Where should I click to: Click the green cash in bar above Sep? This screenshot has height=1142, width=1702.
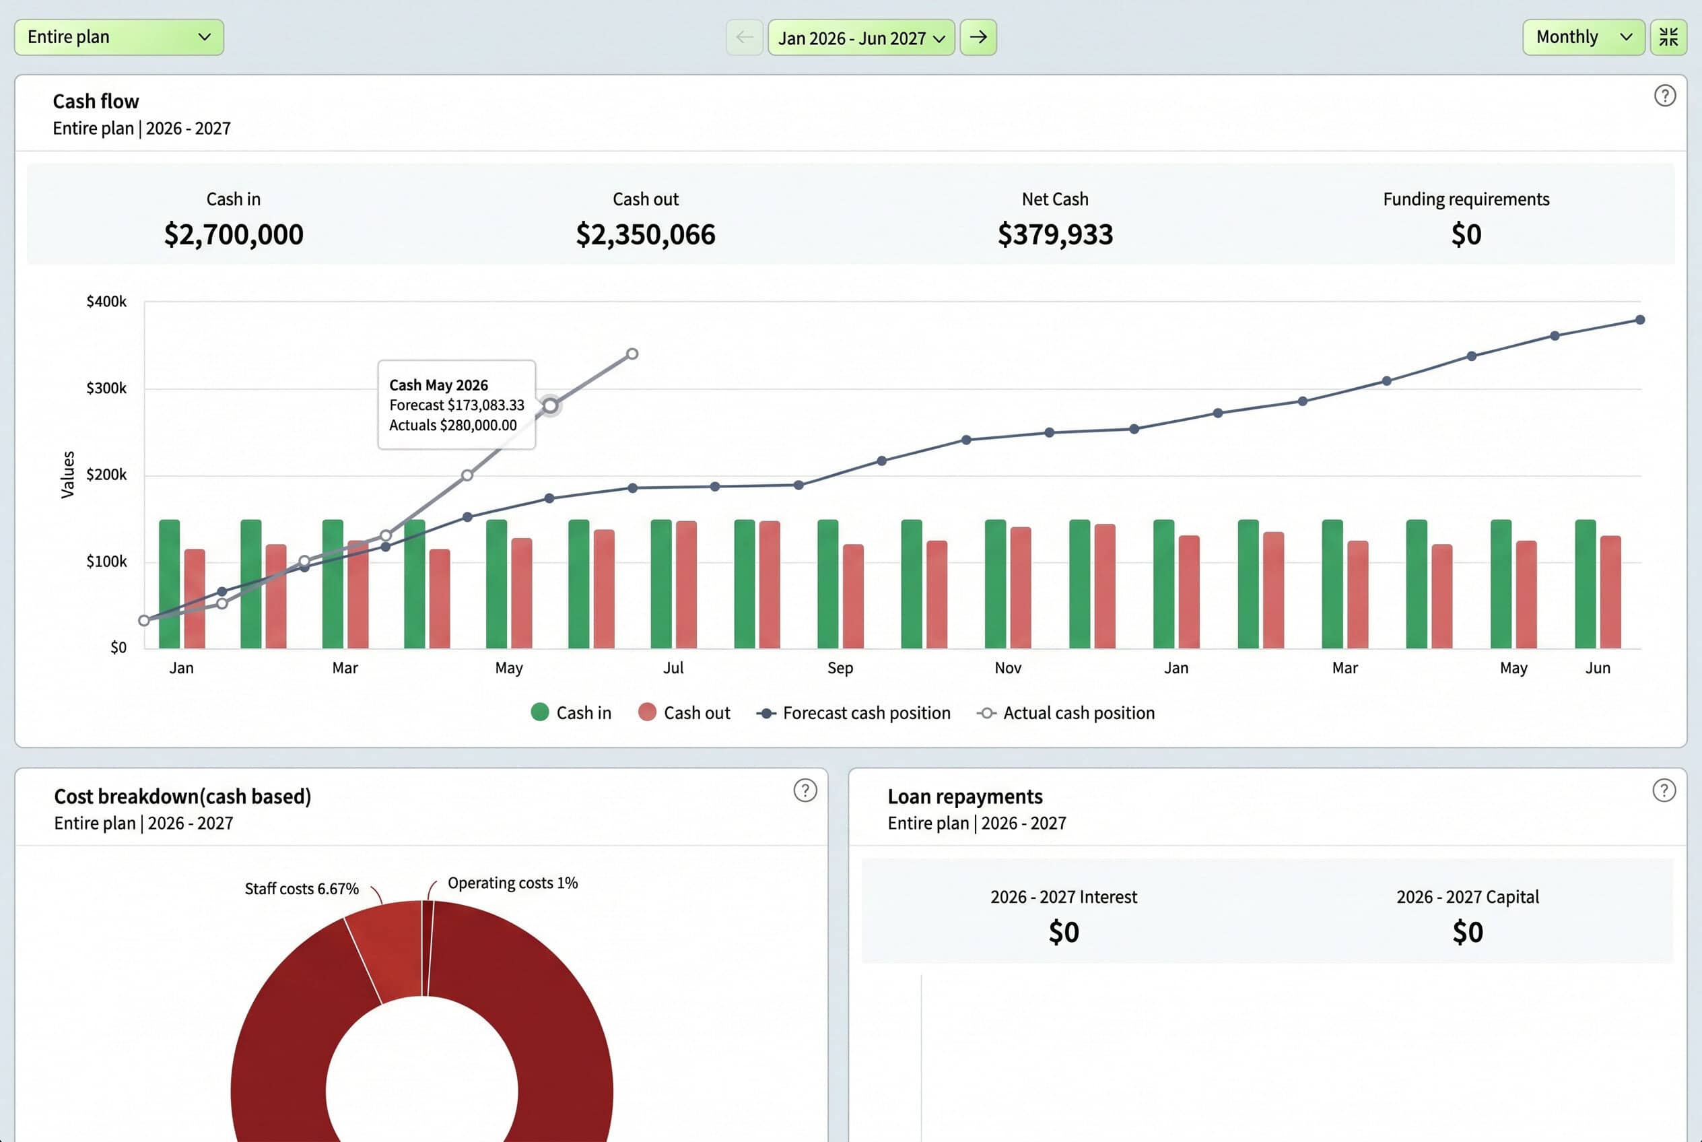[x=827, y=583]
